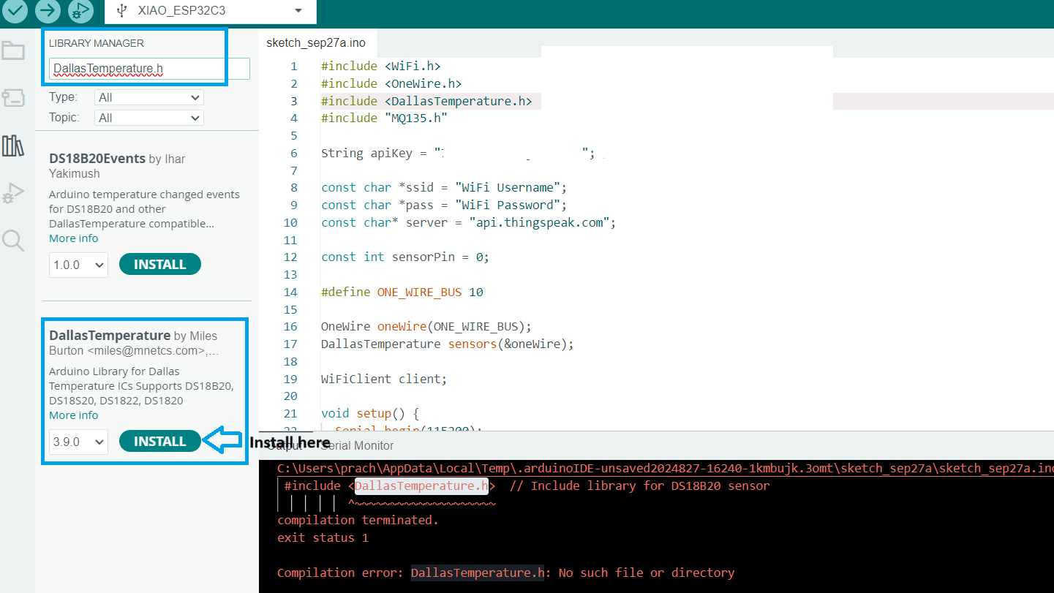Open More info for DS18B20Events
Viewport: 1054px width, 593px height.
[73, 238]
